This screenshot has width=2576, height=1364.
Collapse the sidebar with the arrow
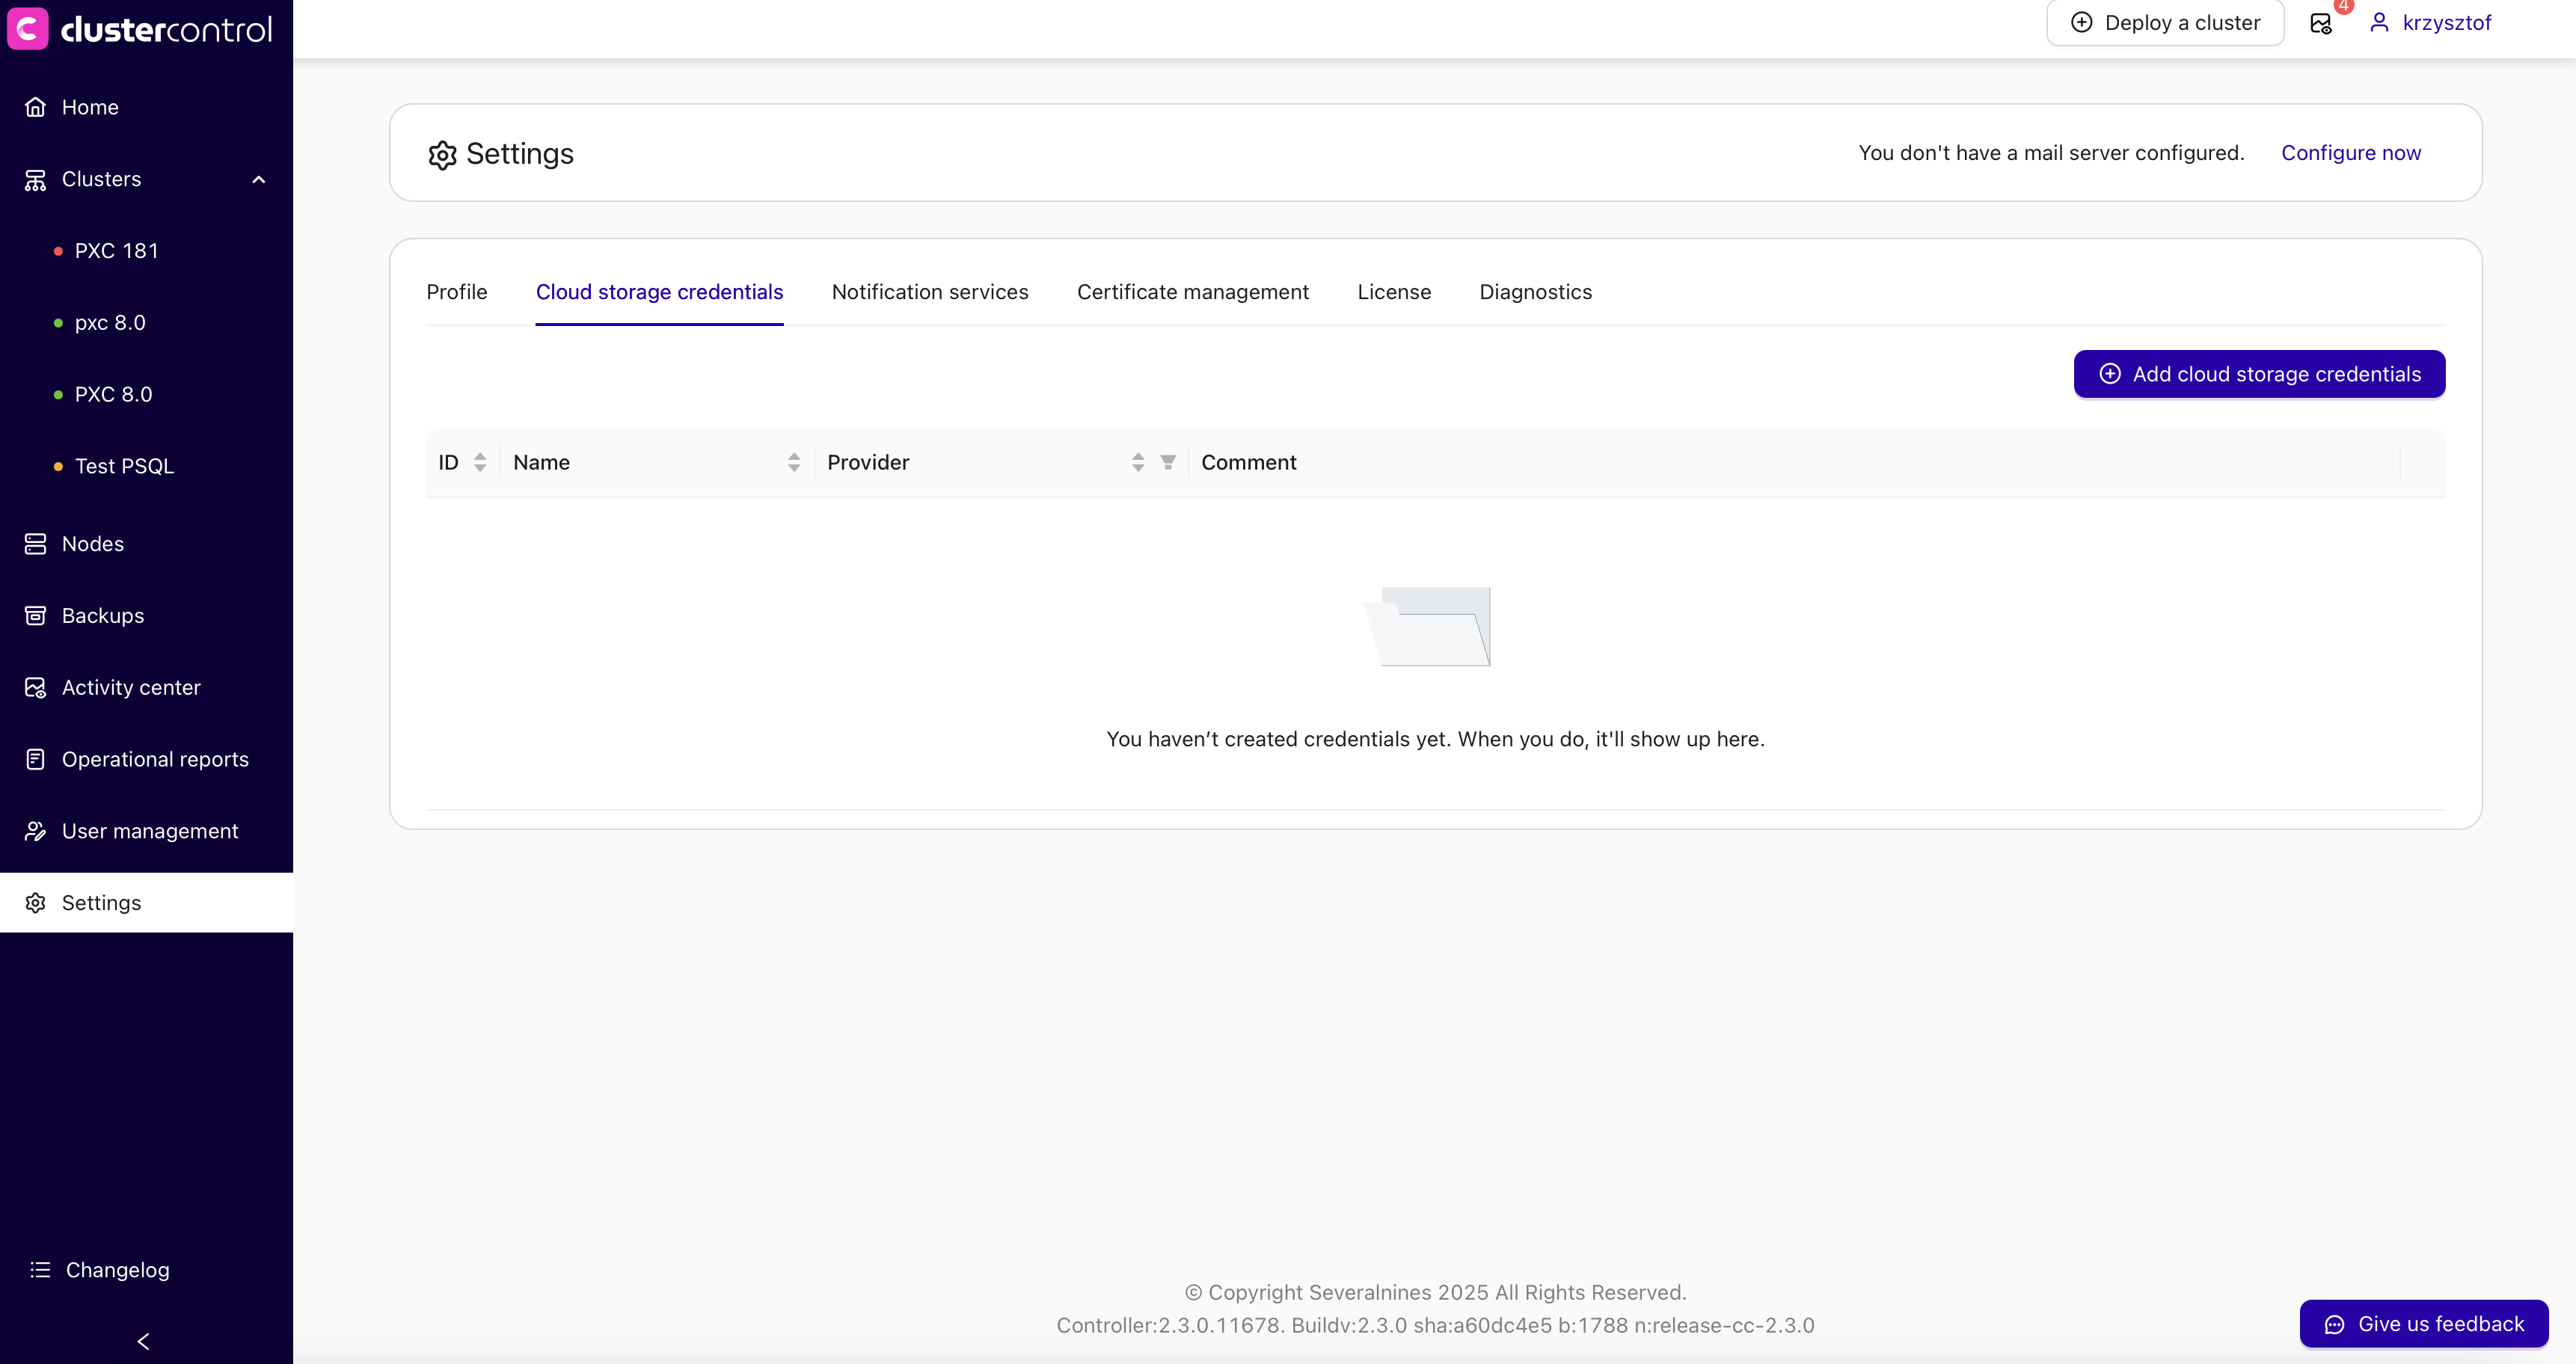pyautogui.click(x=143, y=1341)
